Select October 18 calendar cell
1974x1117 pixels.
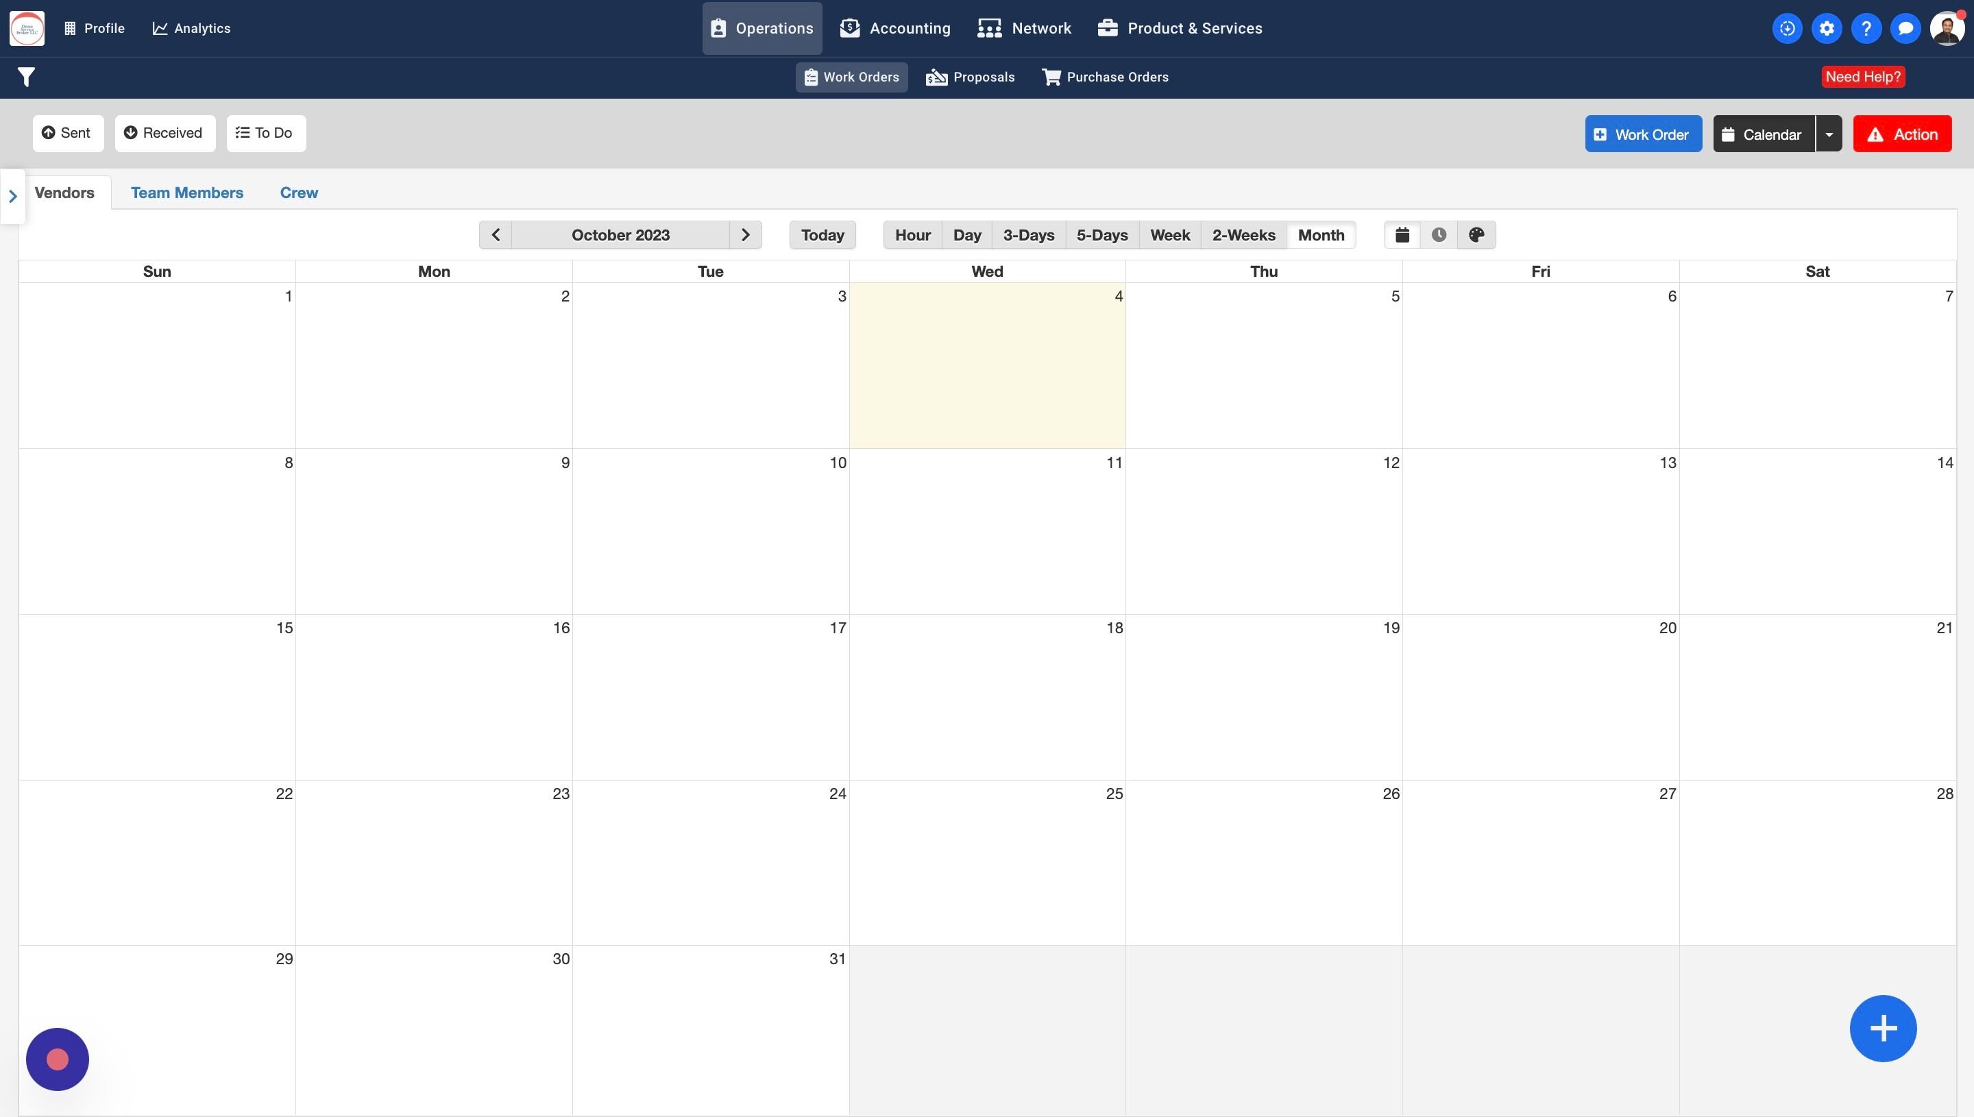coord(986,697)
